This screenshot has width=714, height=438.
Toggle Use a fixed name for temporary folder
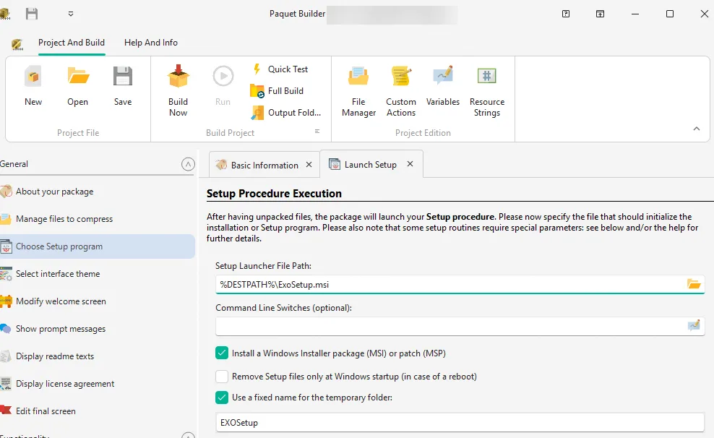[x=222, y=397]
